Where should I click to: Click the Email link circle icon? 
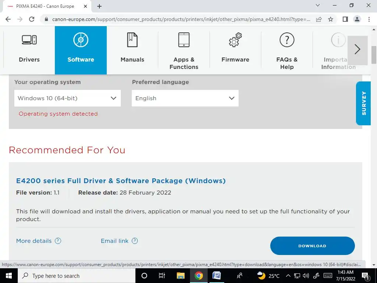(135, 241)
